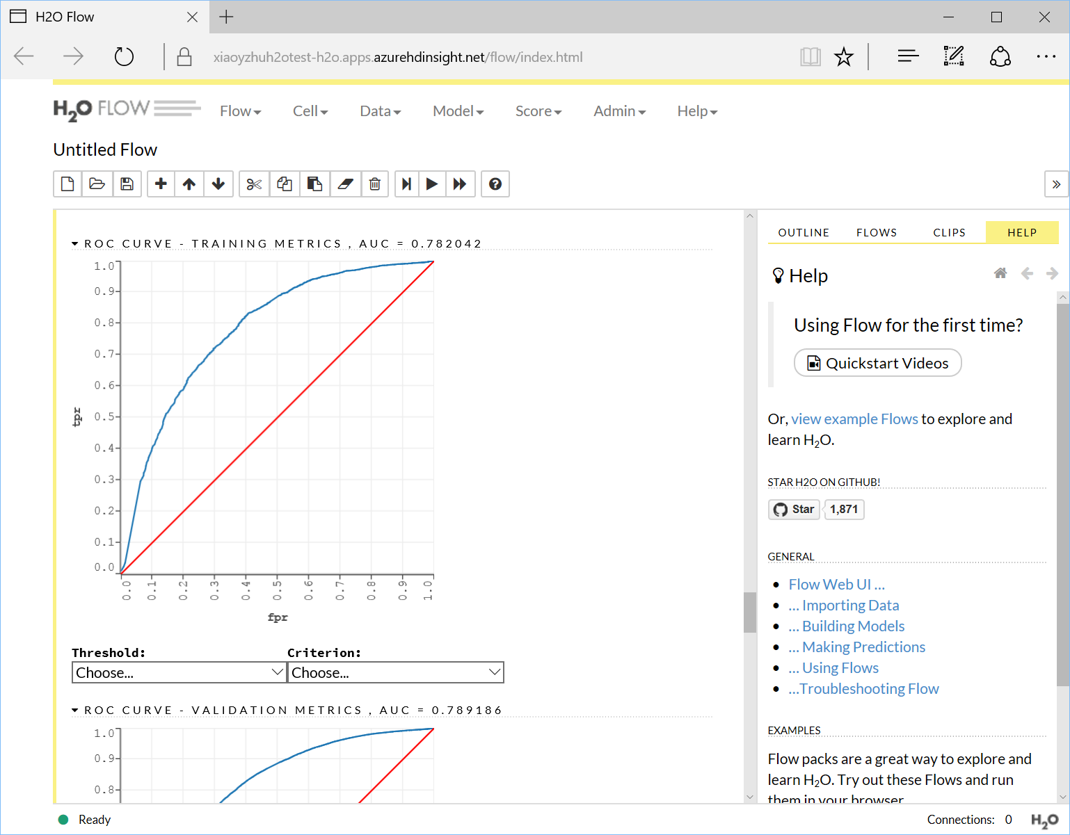Screen dimensions: 1070x835
Task: Run and select below step-forward icon
Action: (x=407, y=184)
